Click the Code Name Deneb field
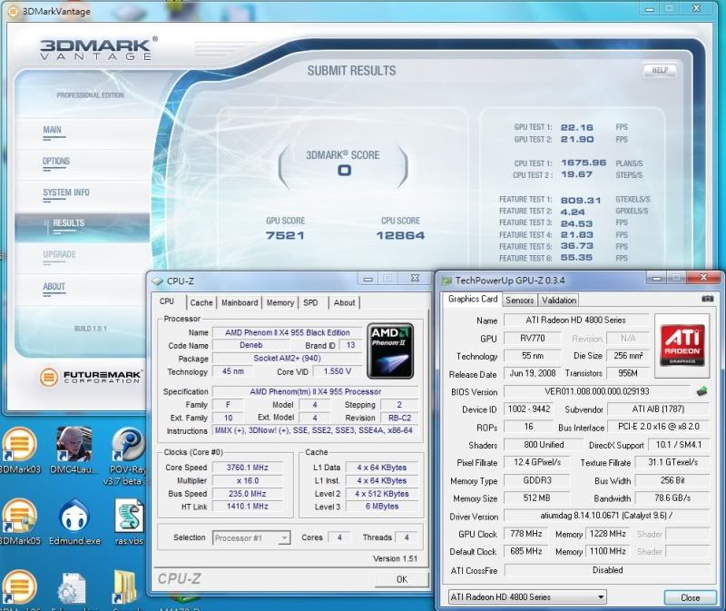Viewport: 726px width, 611px height. click(x=251, y=345)
